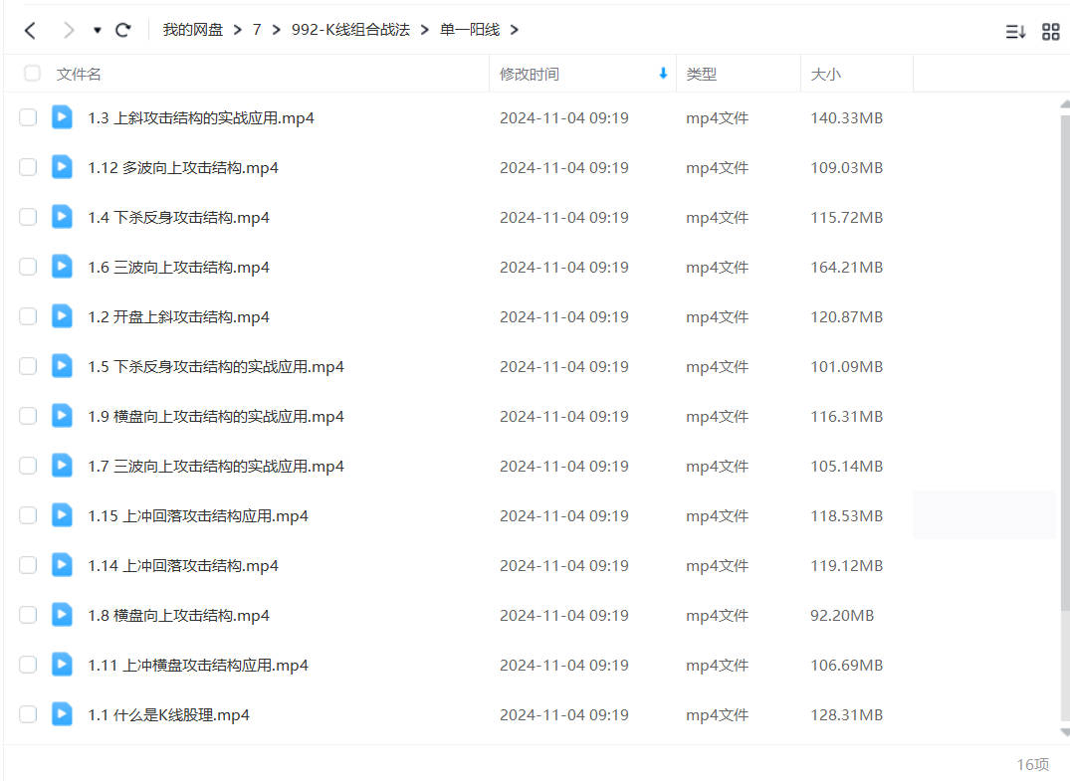Click video icon of 1.7 三波向上攻击结构的实战应用.mp4

click(x=62, y=466)
